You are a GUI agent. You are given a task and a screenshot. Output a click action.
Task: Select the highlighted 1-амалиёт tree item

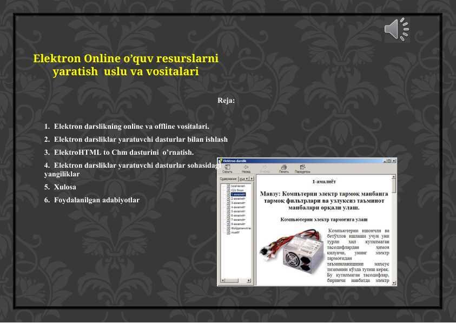(x=238, y=194)
